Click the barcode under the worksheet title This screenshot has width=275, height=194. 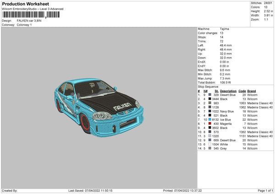[x=31, y=15]
